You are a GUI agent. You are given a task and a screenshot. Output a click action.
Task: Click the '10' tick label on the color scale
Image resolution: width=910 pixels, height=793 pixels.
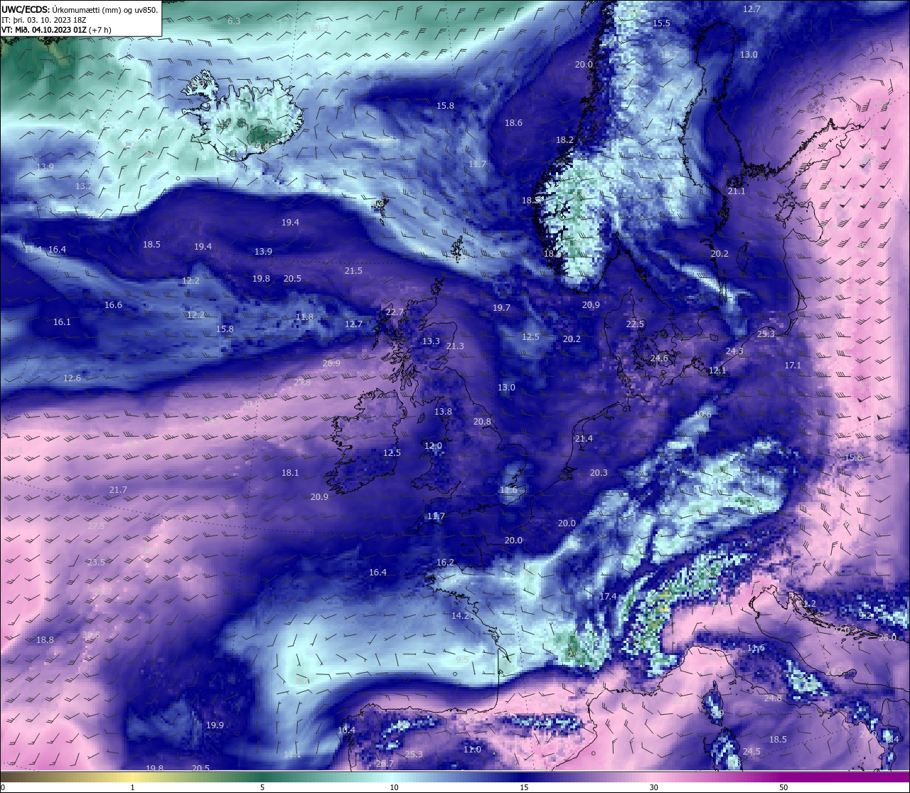394,787
